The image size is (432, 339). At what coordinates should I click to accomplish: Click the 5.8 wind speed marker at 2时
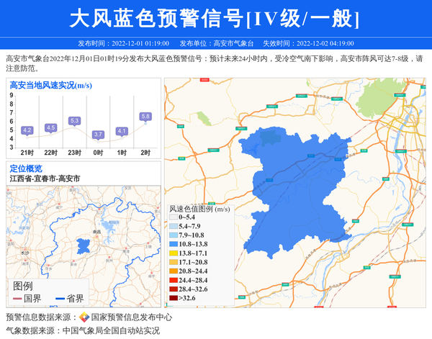[x=145, y=117]
